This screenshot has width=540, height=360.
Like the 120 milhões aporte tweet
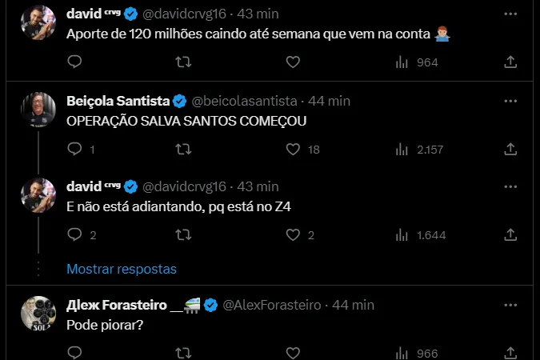pos(293,62)
